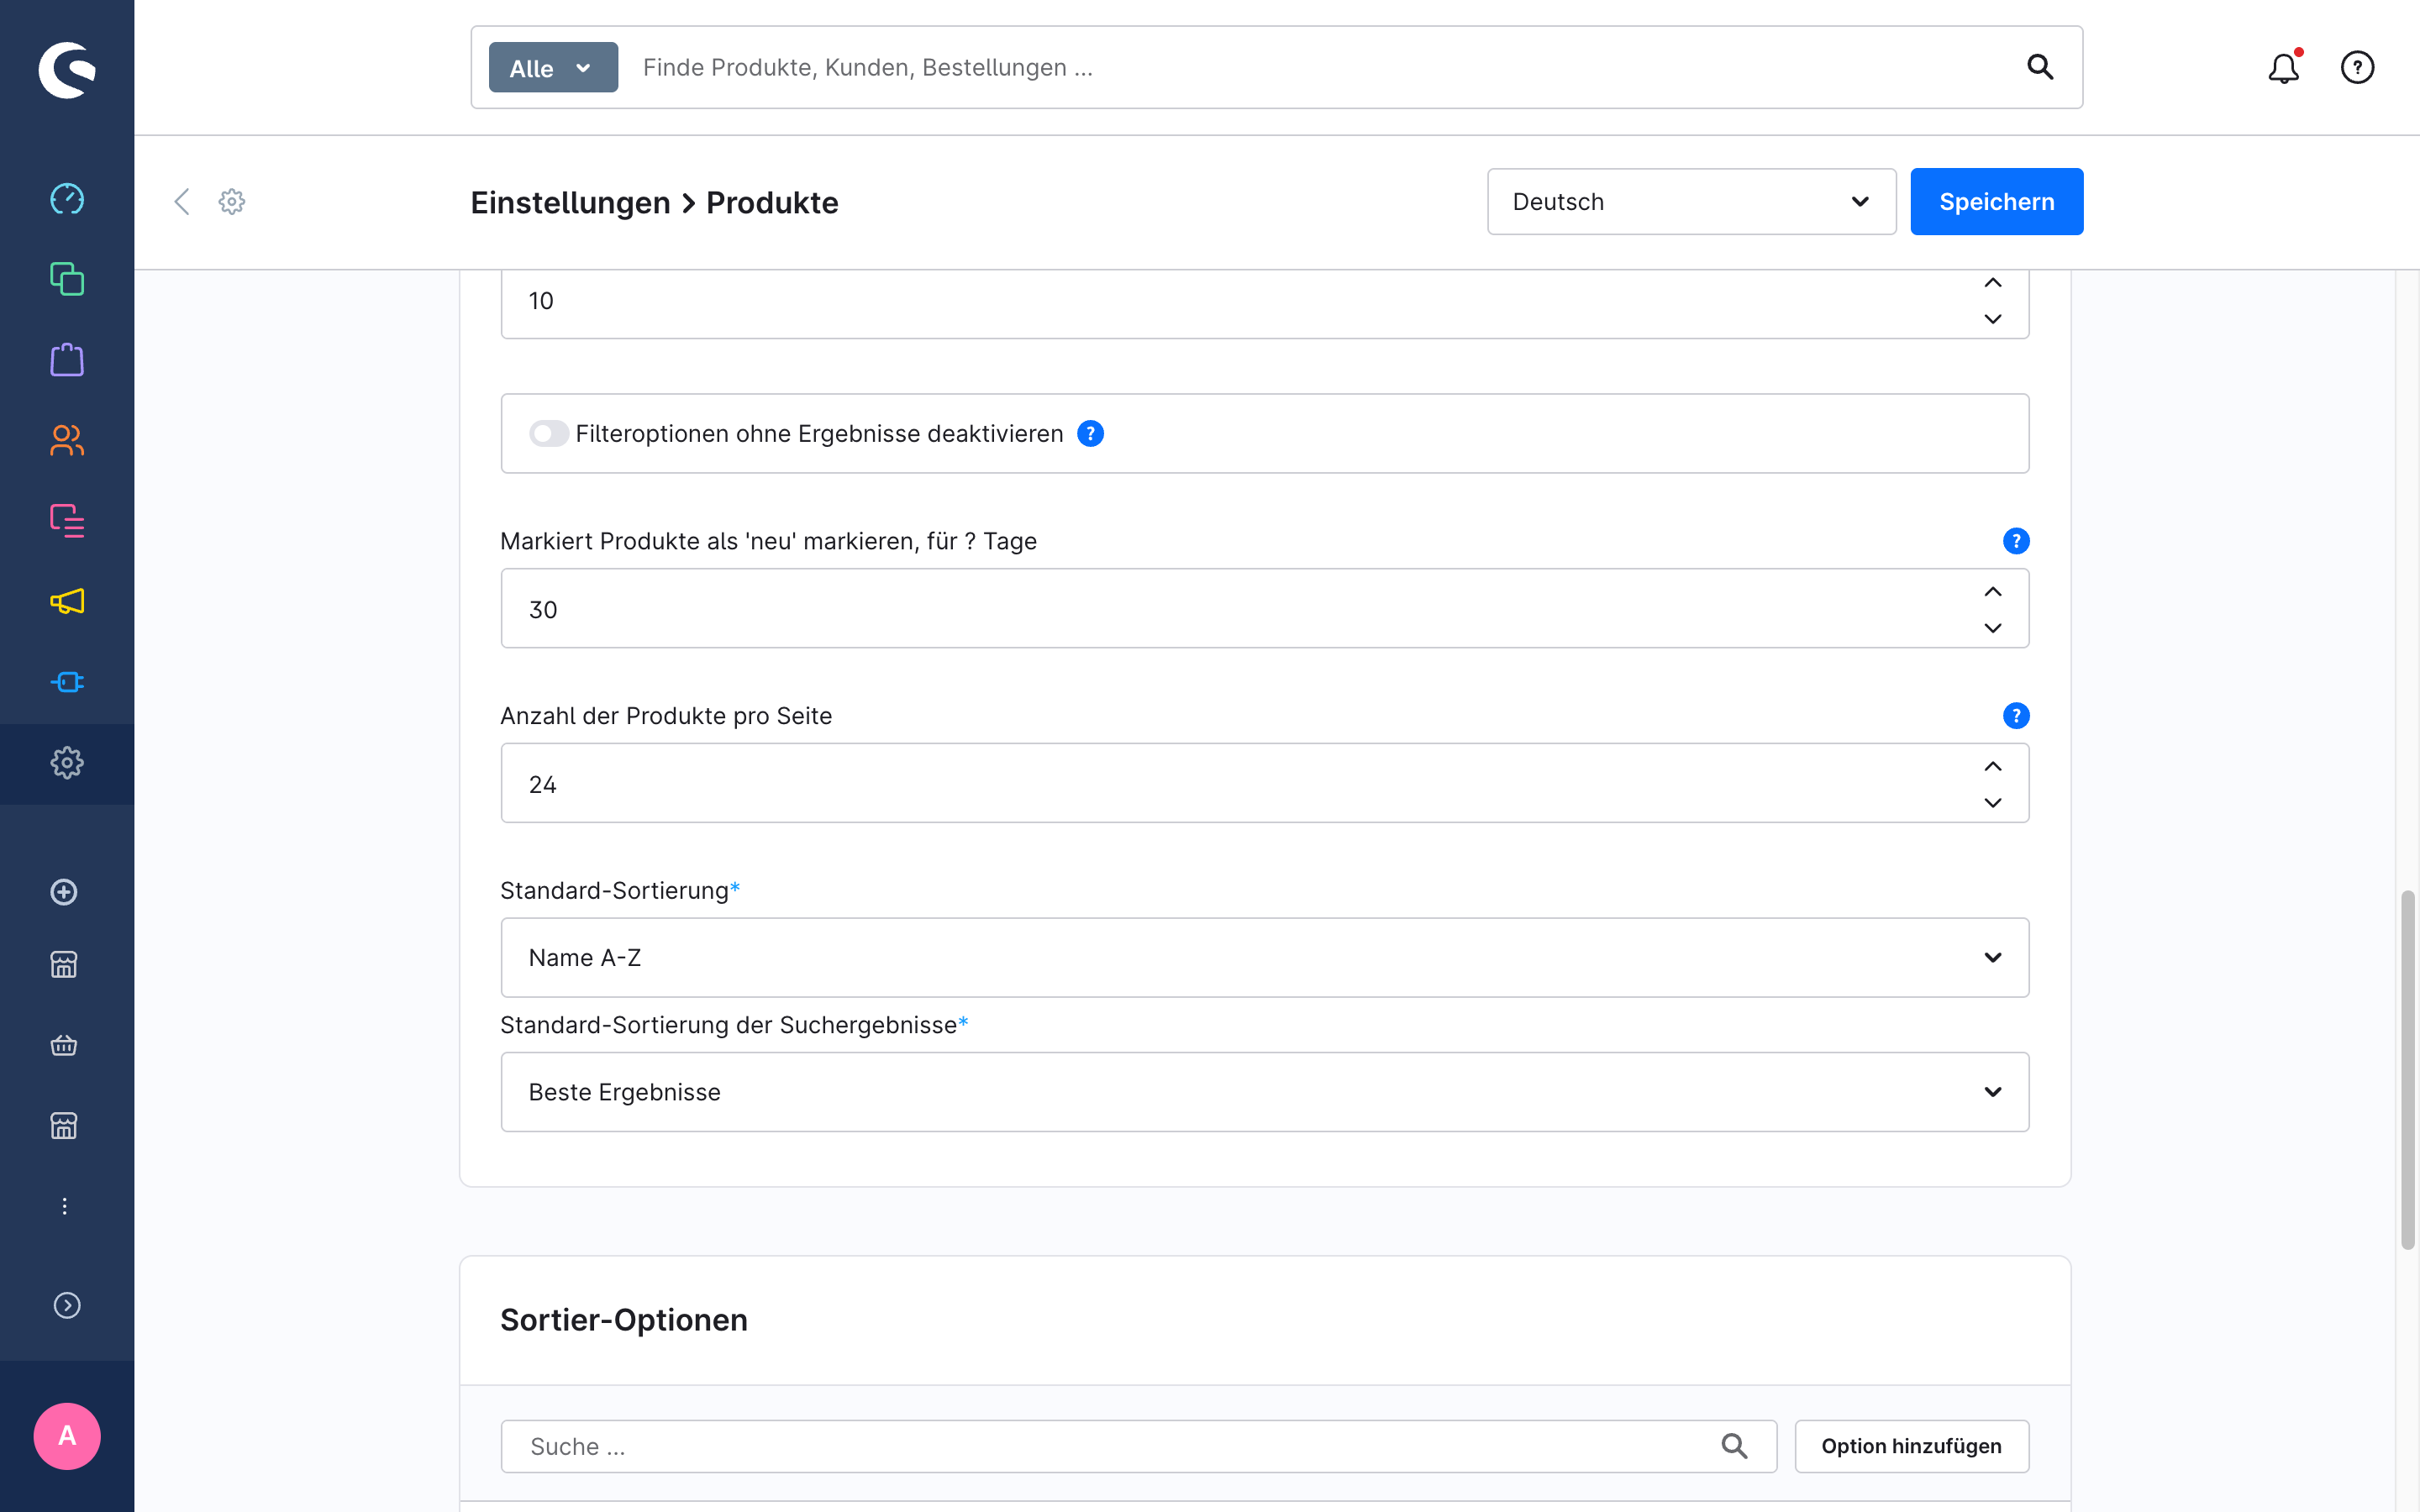Open the Catalogues sidebar icon
This screenshot has width=2420, height=1512.
point(67,279)
